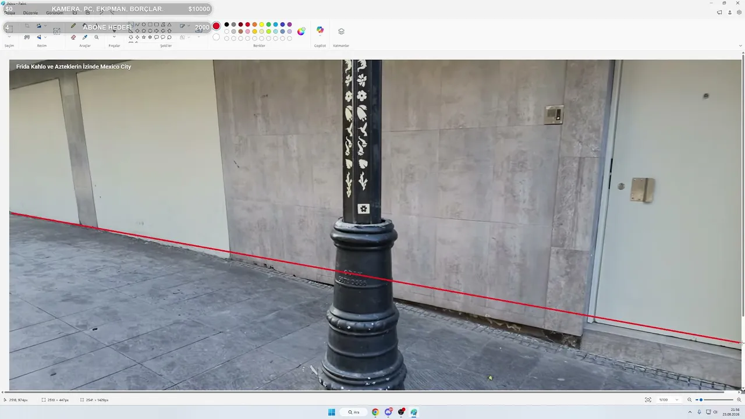The width and height of the screenshot is (745, 419).
Task: Choose the dark red color swatch
Action: pos(241,24)
